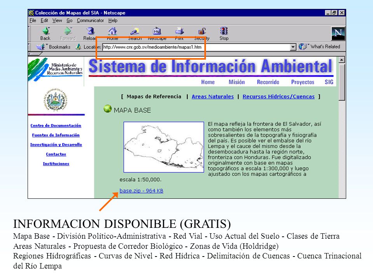Click the green globe beside MAPA BASE
Image resolution: width=373 pixels, height=279 pixels.
[108, 109]
